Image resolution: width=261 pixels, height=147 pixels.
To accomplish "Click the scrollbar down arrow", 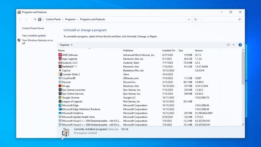I will tap(243, 124).
